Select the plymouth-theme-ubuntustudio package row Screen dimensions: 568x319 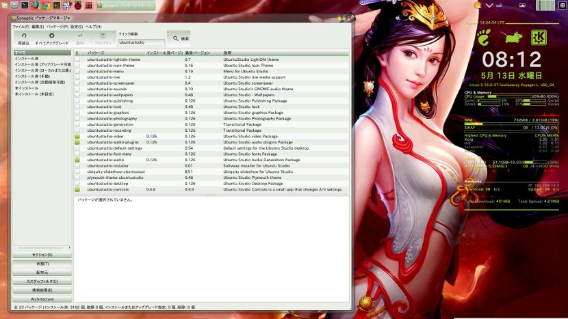211,178
